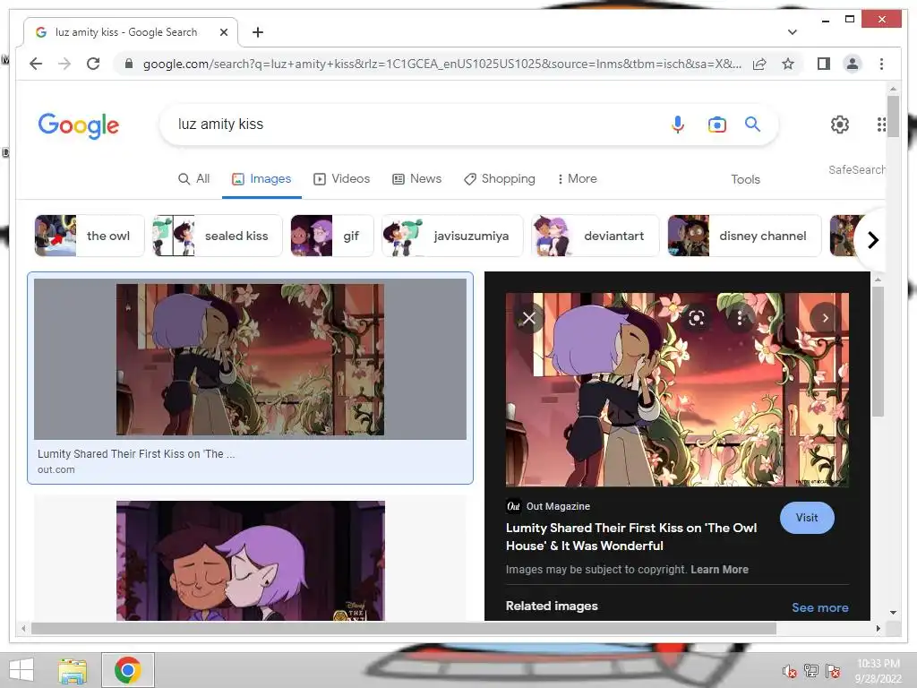Select the out.com Lumity result thumbnail
917x688 pixels.
coord(251,359)
